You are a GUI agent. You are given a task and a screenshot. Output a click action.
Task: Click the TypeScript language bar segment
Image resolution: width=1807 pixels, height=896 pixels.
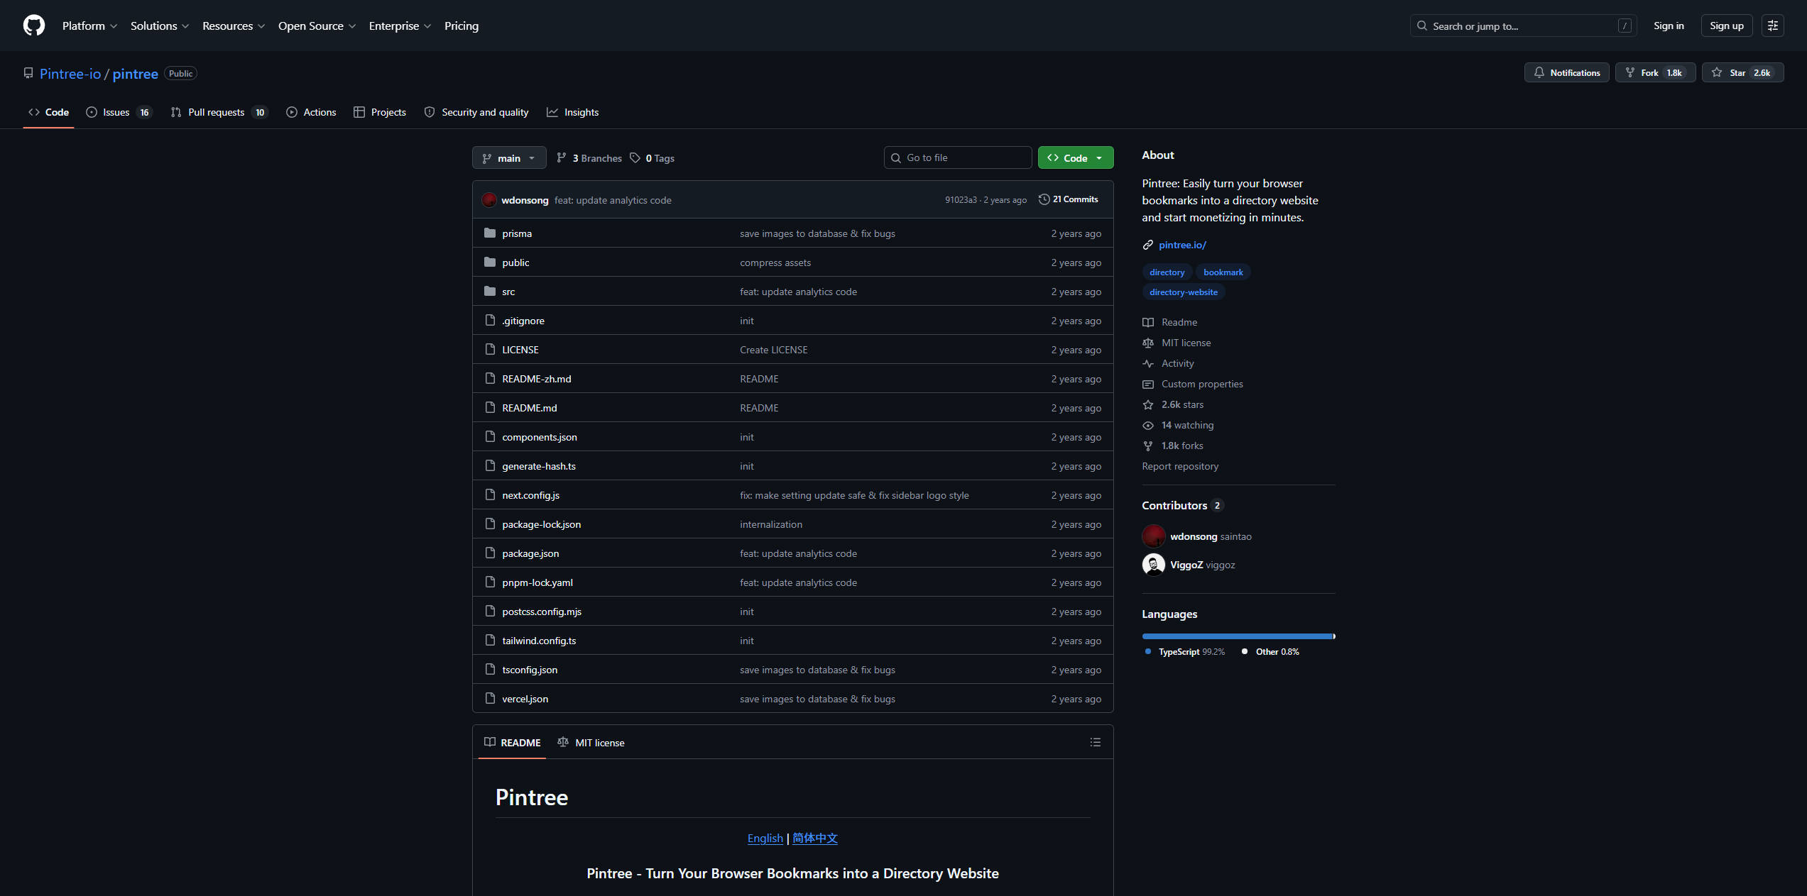pyautogui.click(x=1238, y=636)
